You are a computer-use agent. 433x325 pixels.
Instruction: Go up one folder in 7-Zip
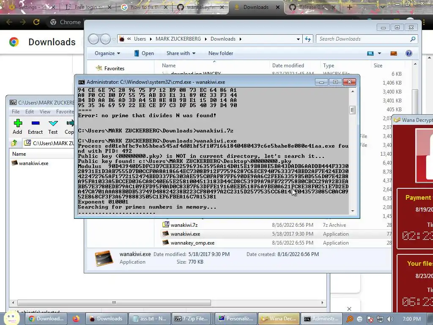pos(14,143)
